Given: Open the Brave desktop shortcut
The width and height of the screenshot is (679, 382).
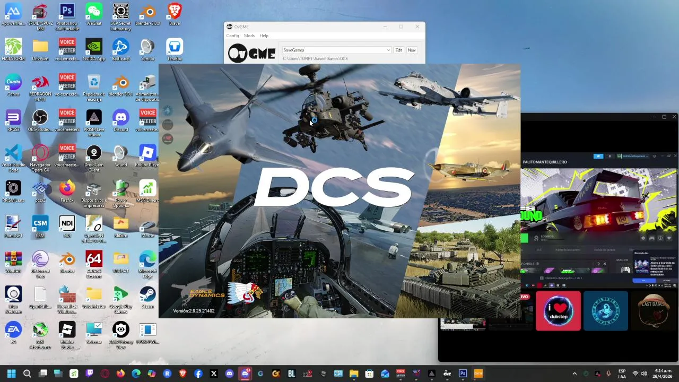Looking at the screenshot, I should 174,15.
